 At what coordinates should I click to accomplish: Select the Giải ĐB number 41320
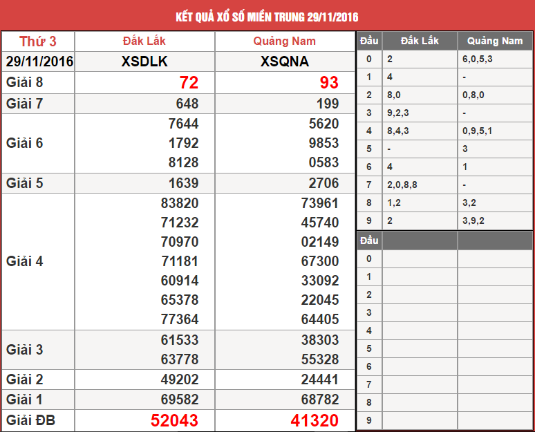click(315, 420)
